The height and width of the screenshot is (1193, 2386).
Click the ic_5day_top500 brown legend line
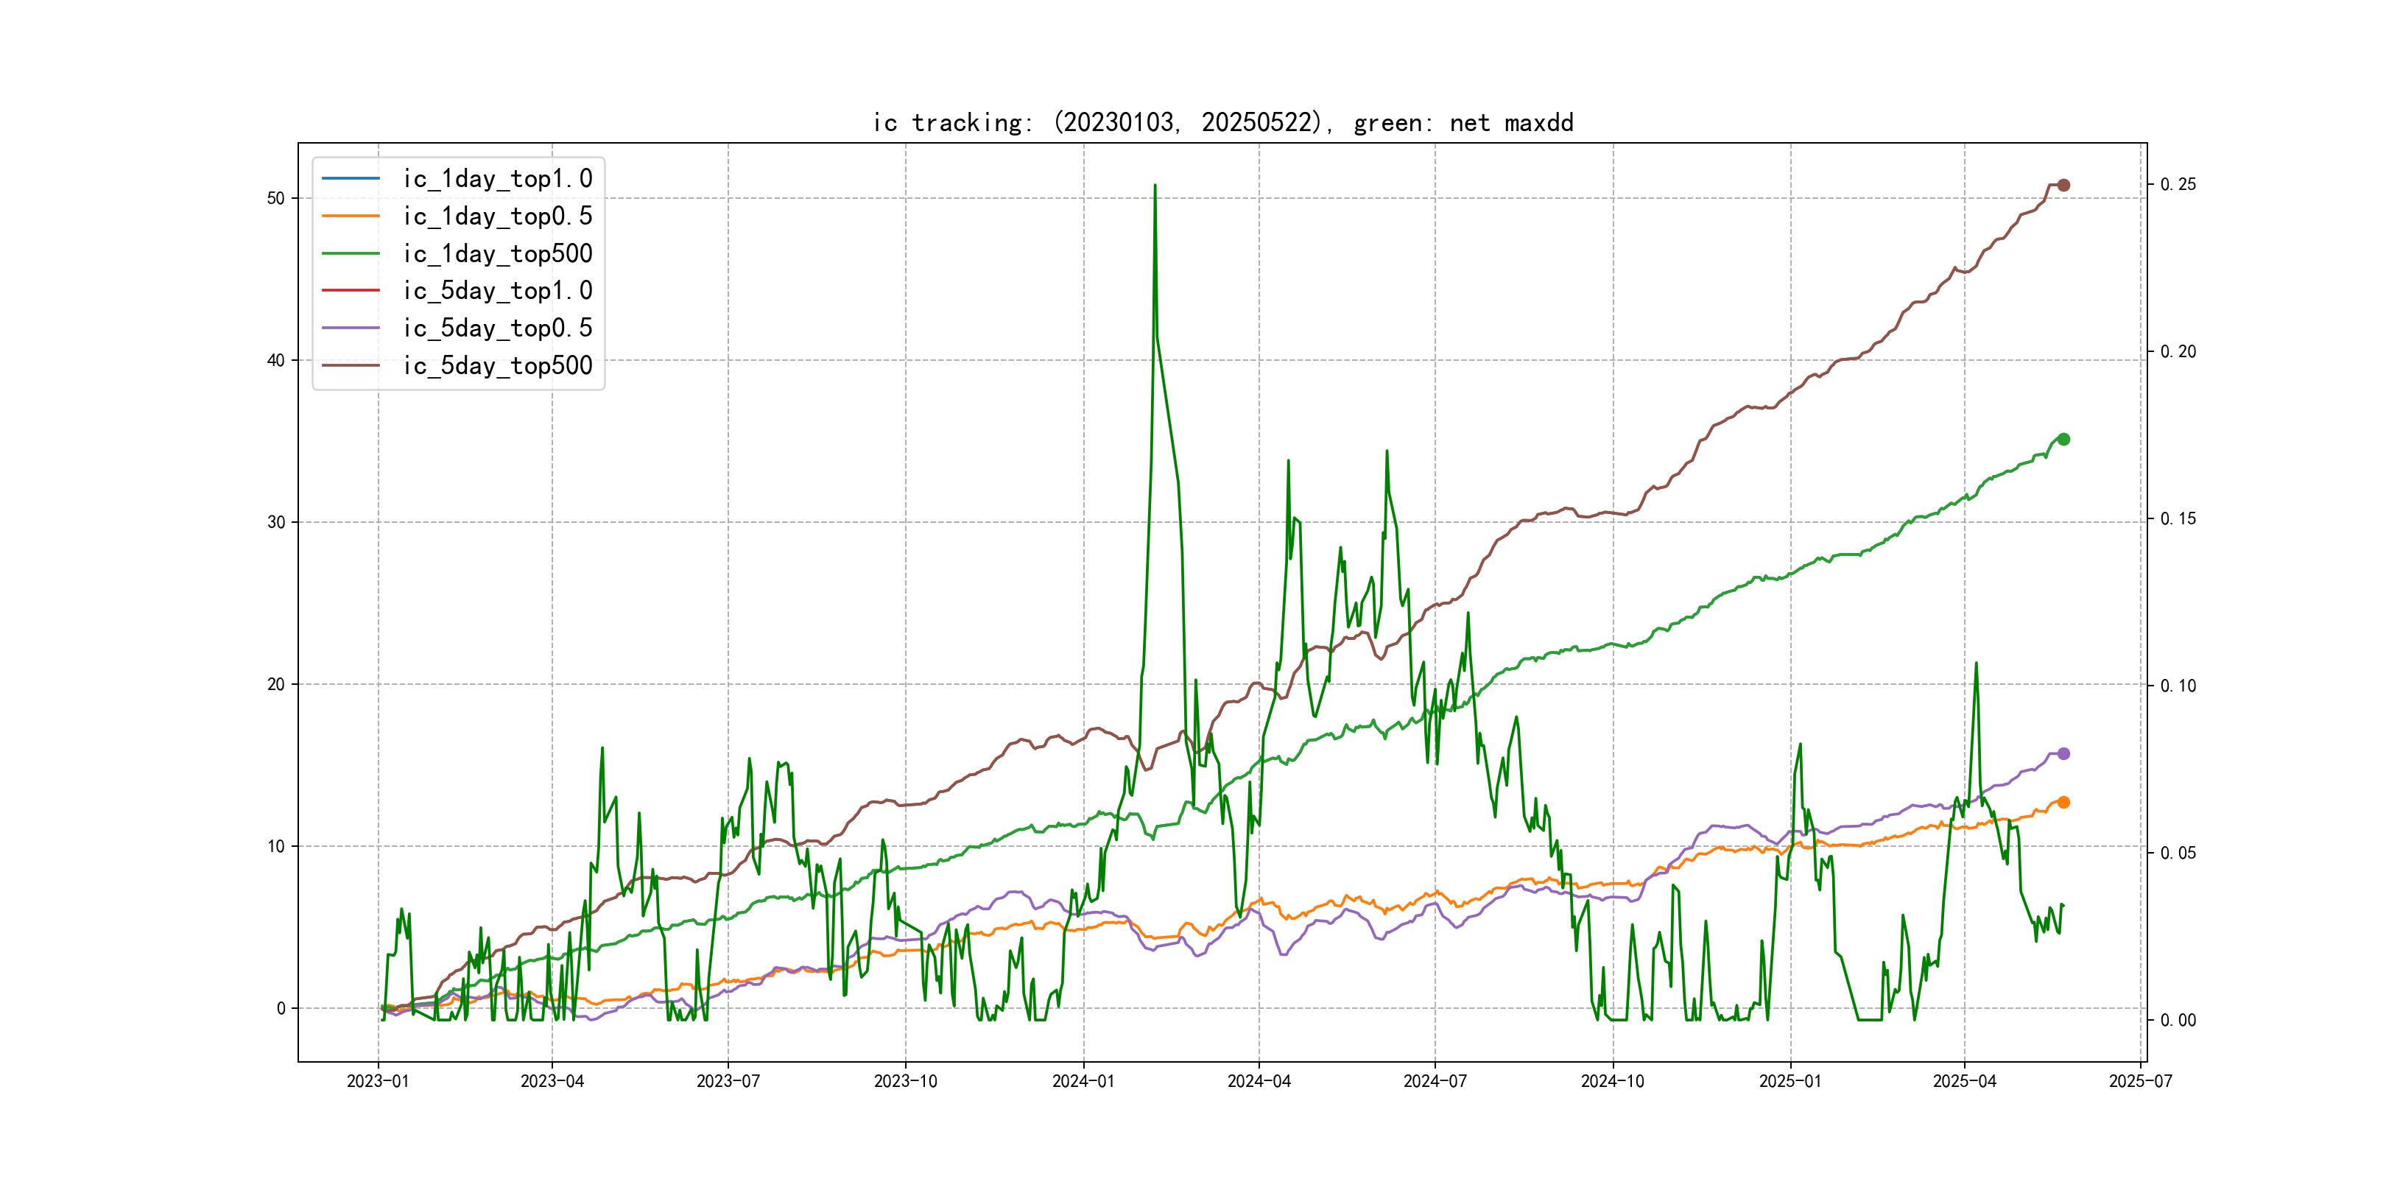(x=350, y=365)
